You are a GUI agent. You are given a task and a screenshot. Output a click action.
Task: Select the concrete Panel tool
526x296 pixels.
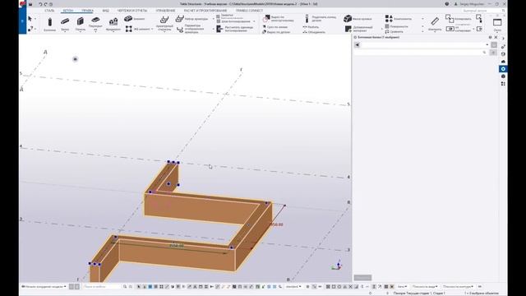(81, 24)
